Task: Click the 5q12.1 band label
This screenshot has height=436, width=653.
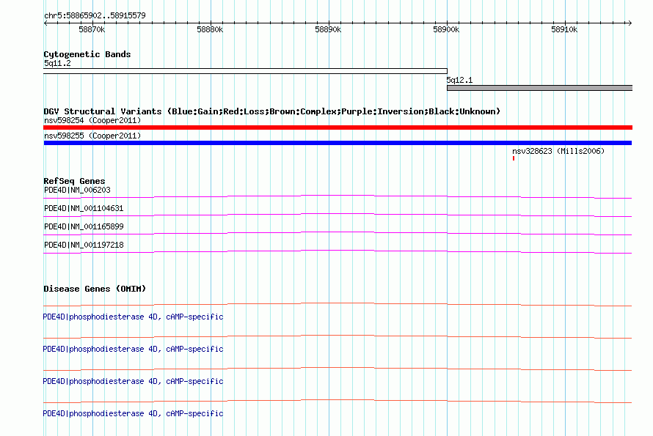Action: point(460,80)
